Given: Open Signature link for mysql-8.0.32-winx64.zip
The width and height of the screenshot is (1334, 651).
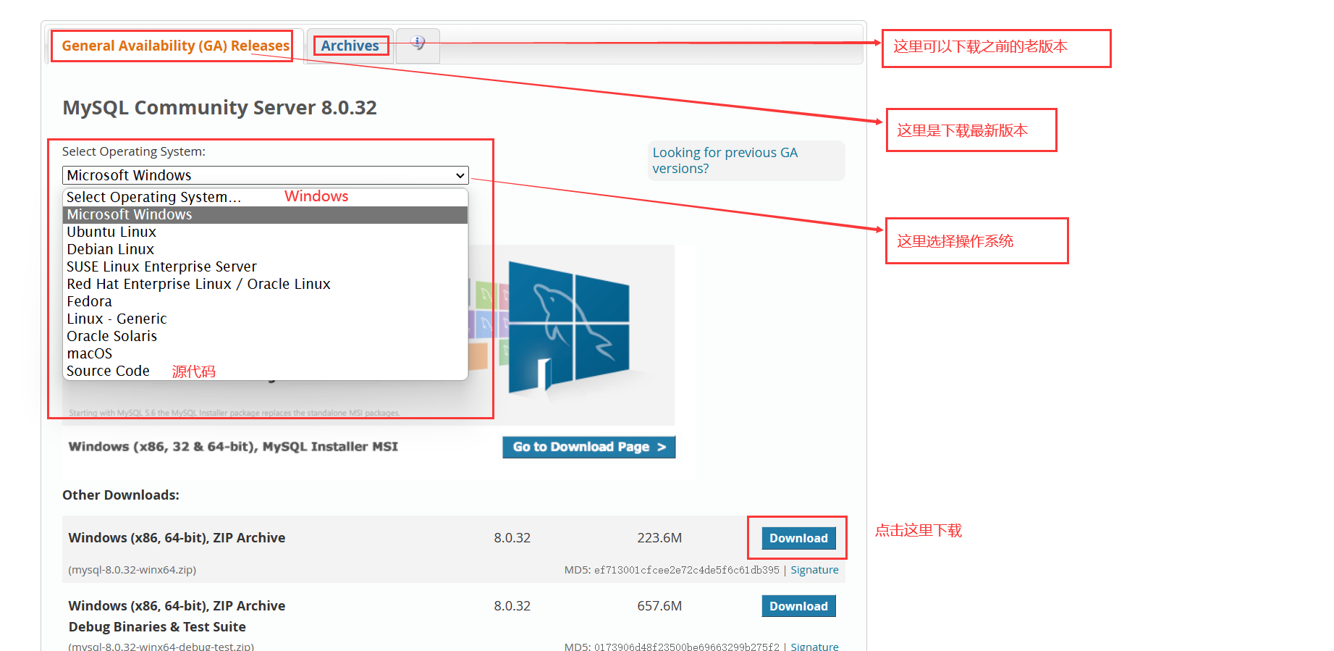Looking at the screenshot, I should pyautogui.click(x=814, y=570).
